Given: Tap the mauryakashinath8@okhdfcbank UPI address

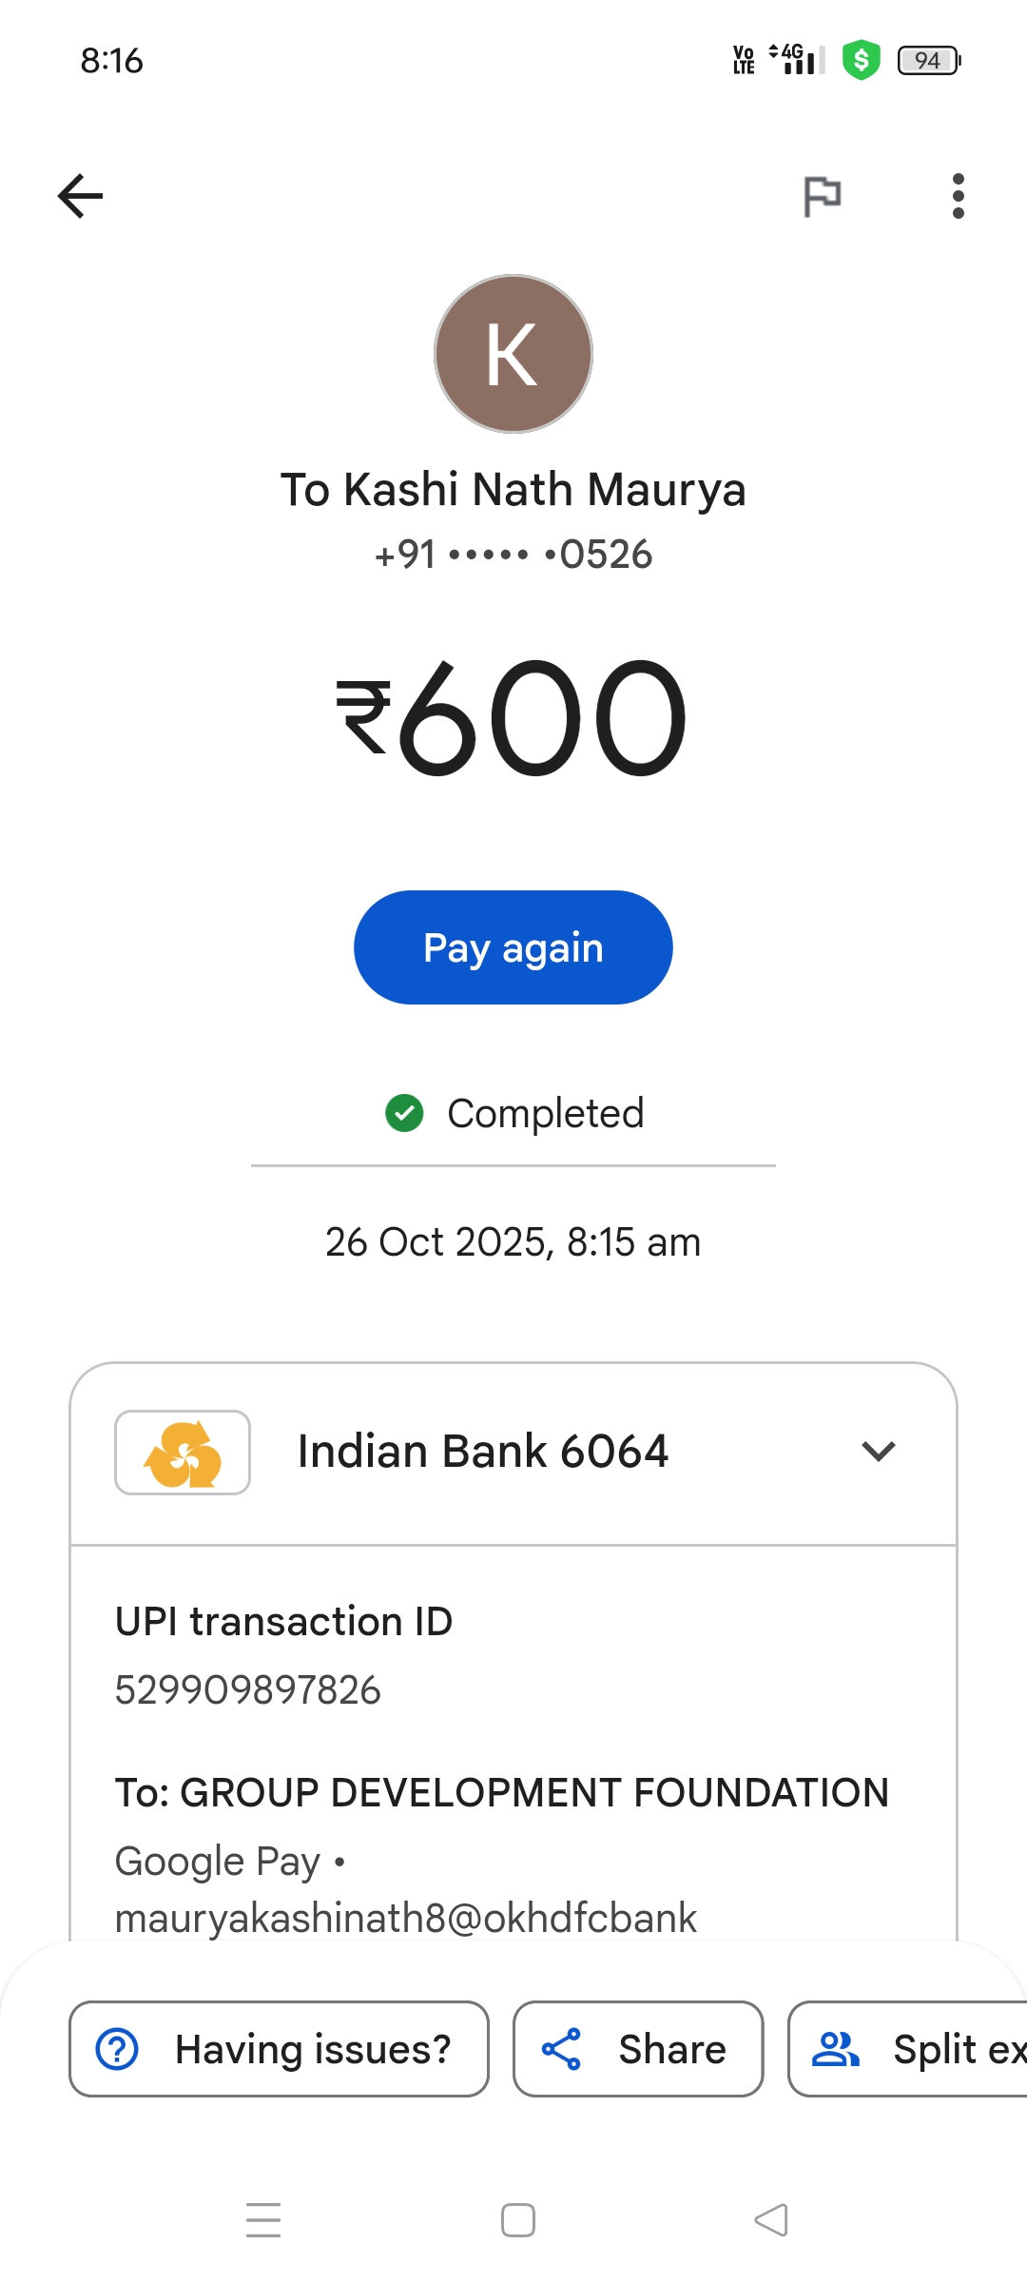Looking at the screenshot, I should (x=406, y=1918).
